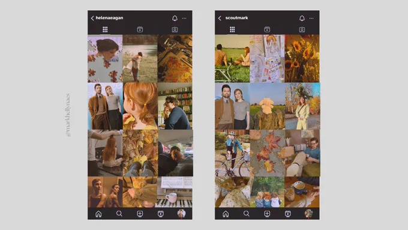
Task: Click scoutmark username text
Action: [x=236, y=18]
